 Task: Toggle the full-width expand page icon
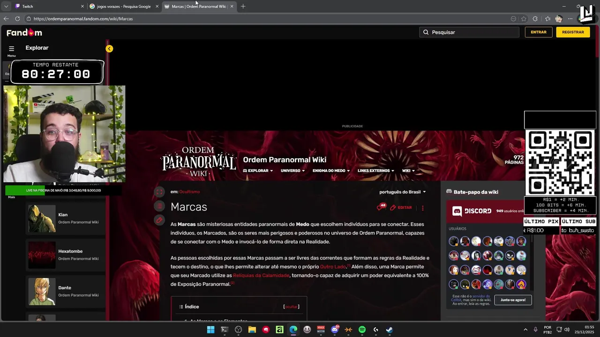(x=159, y=192)
